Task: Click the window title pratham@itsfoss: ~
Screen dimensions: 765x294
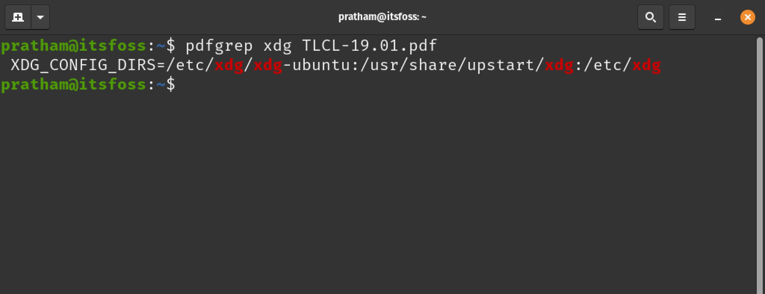Action: pos(382,17)
